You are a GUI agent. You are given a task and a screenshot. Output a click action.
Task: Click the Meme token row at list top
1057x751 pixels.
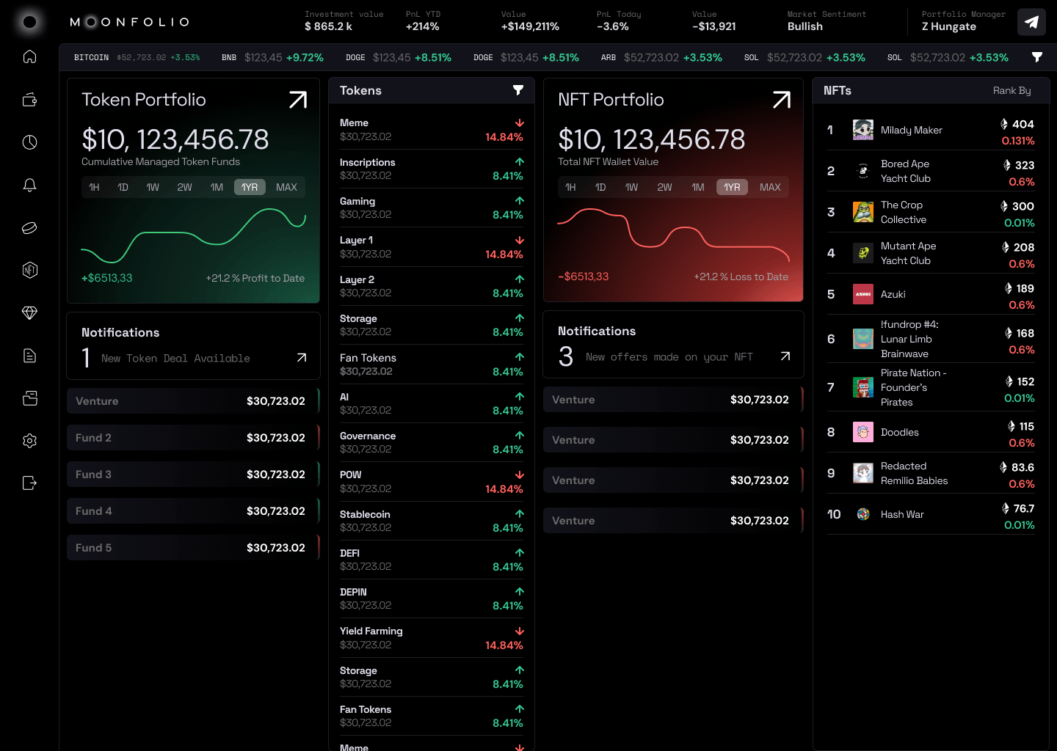(x=432, y=130)
